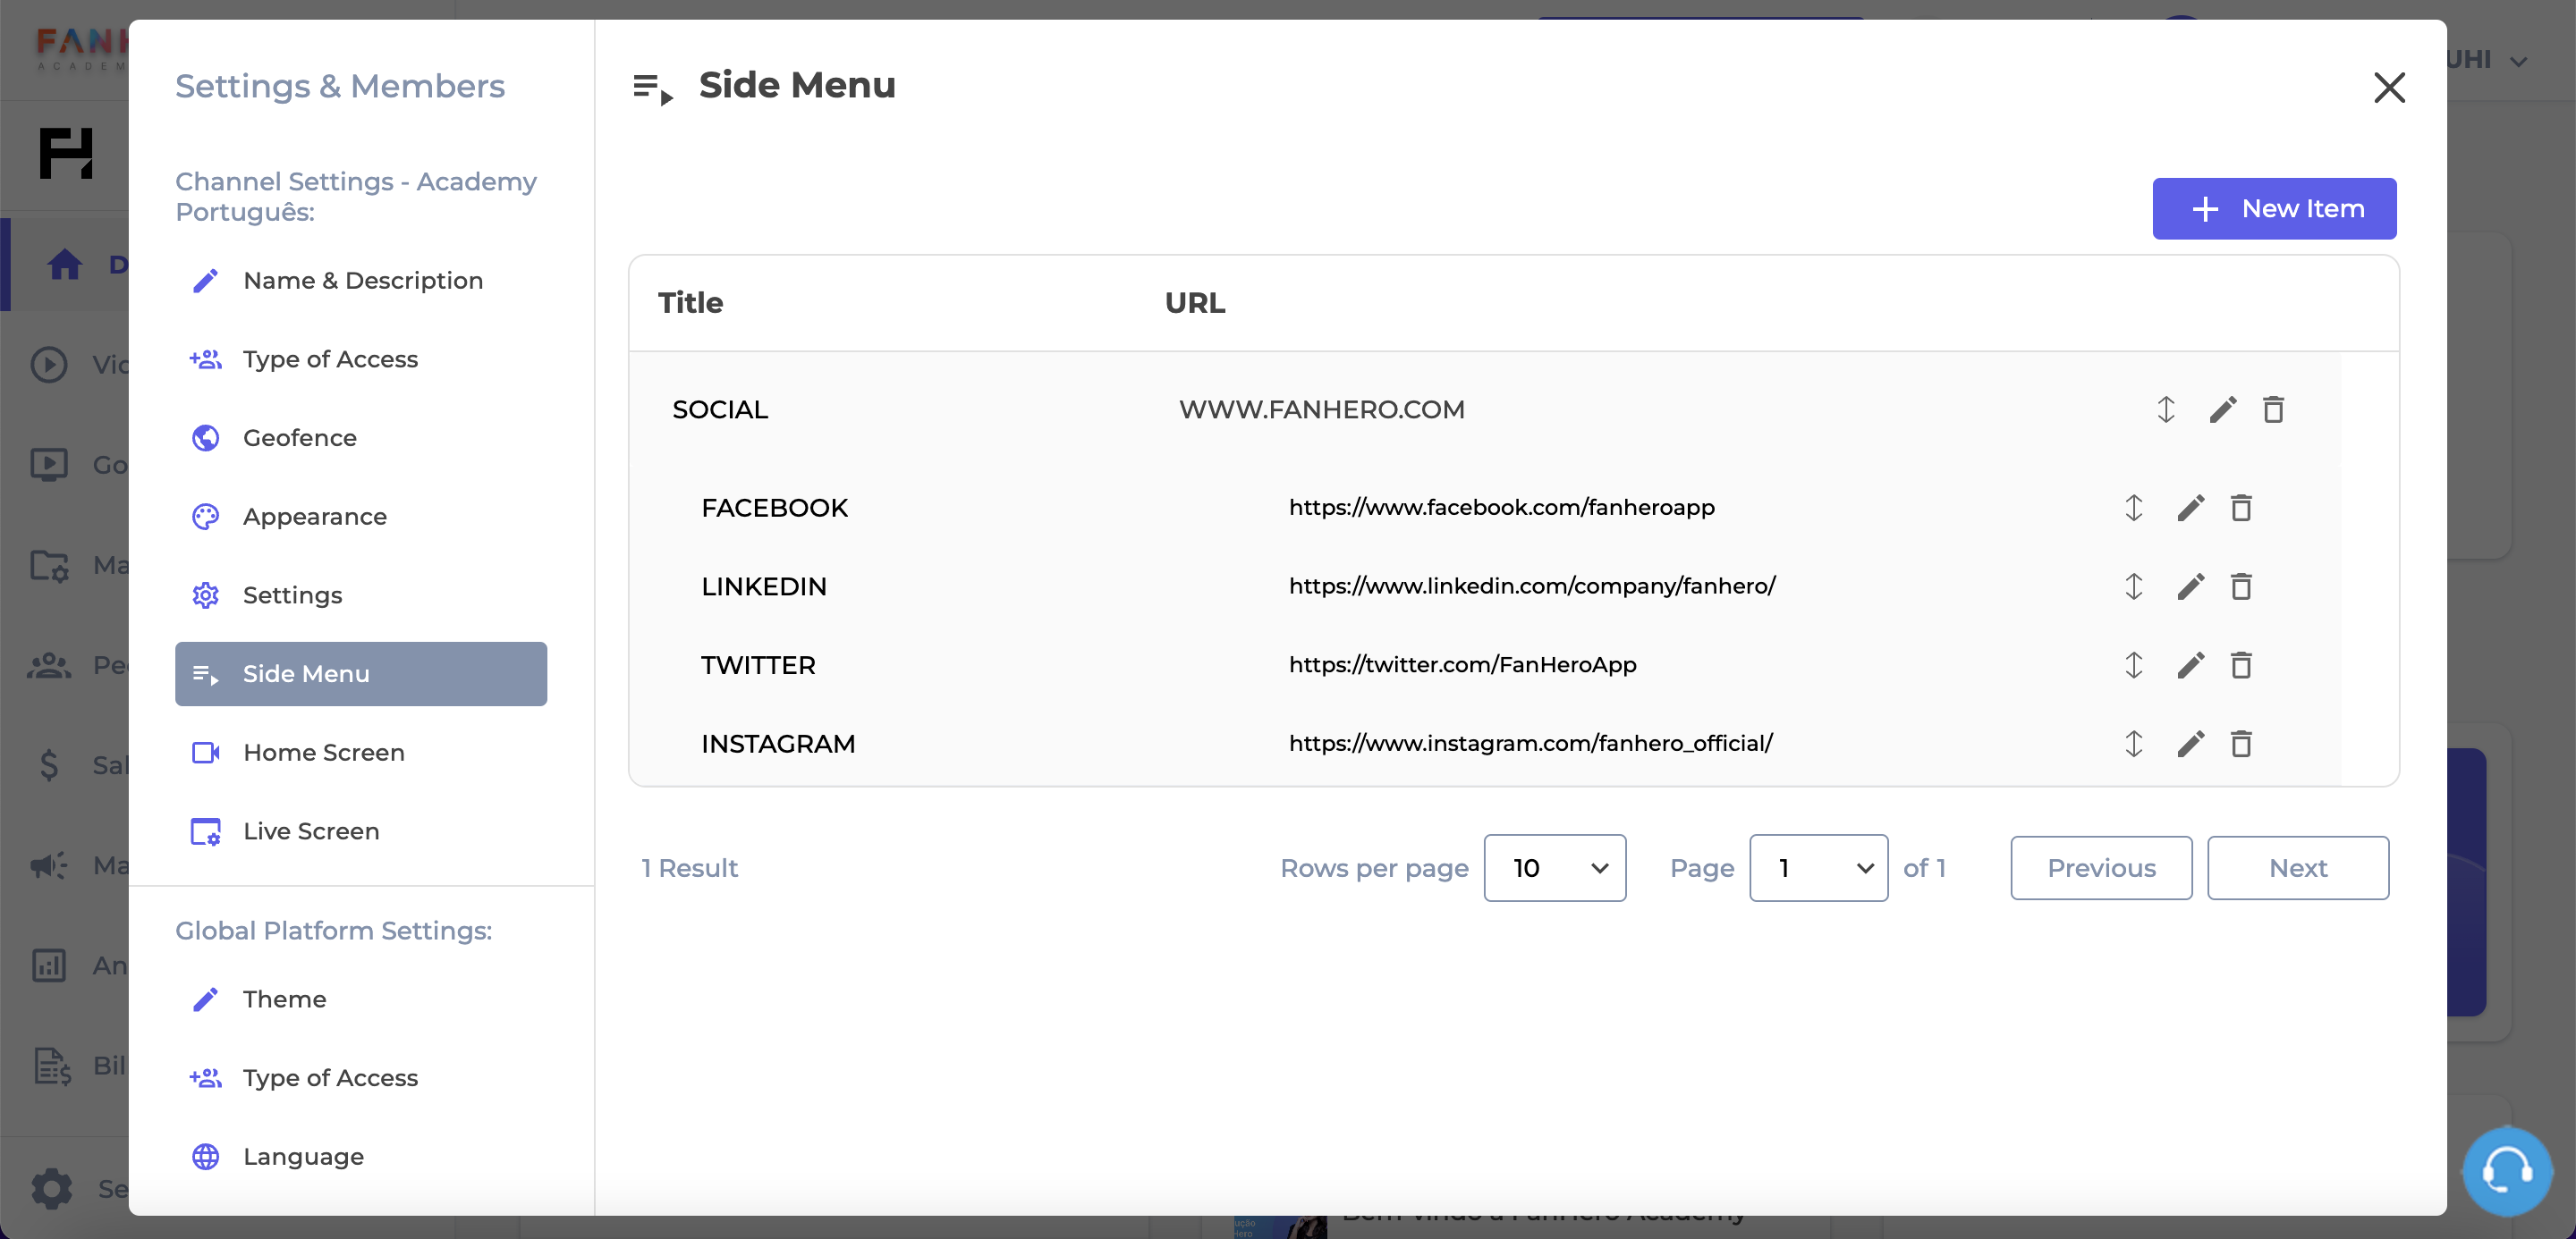
Task: Open the Rows per page dropdown
Action: (1555, 868)
